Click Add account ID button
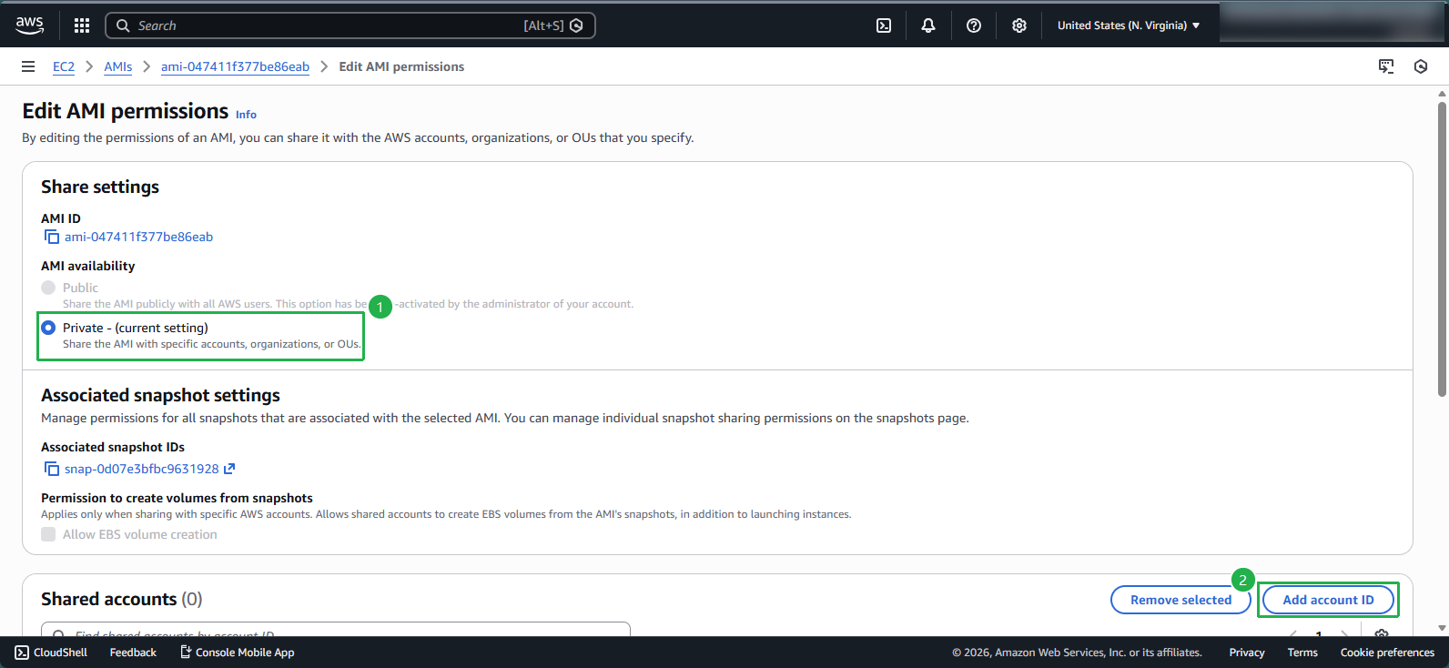The height and width of the screenshot is (668, 1449). coord(1328,600)
